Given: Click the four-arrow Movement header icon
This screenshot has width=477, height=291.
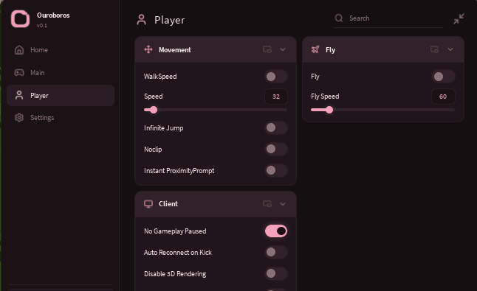Looking at the screenshot, I should 148,49.
